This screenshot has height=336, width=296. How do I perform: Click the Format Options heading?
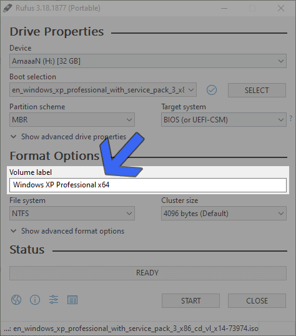55,156
